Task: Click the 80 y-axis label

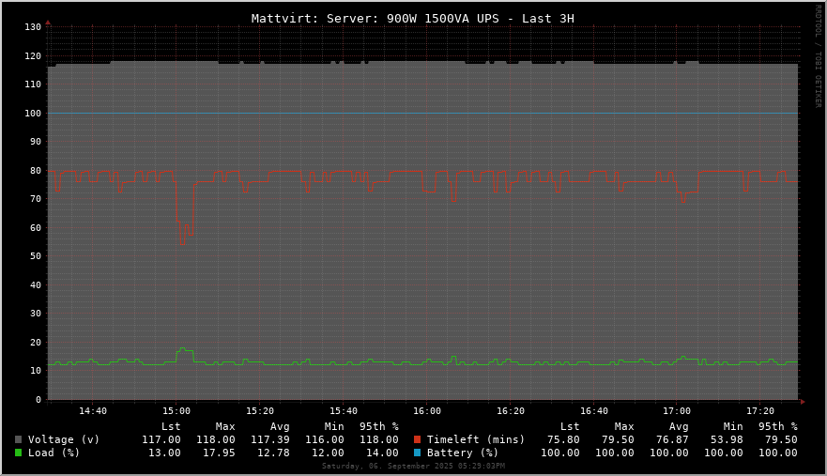Action: pos(36,171)
